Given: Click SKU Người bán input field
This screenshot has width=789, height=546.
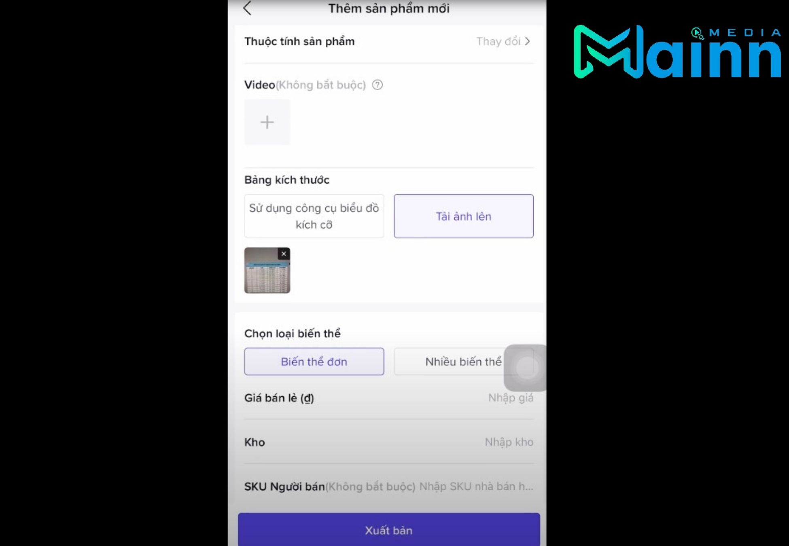Looking at the screenshot, I should [x=476, y=486].
